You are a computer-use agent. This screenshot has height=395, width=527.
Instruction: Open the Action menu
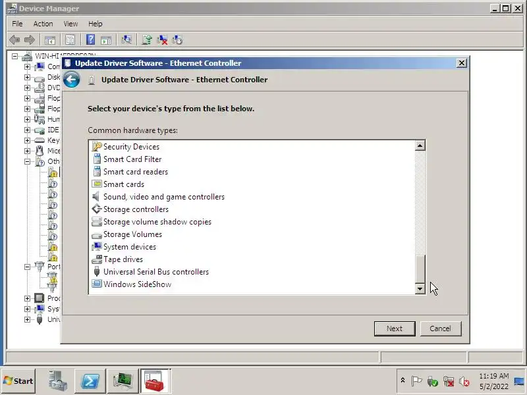click(x=43, y=24)
